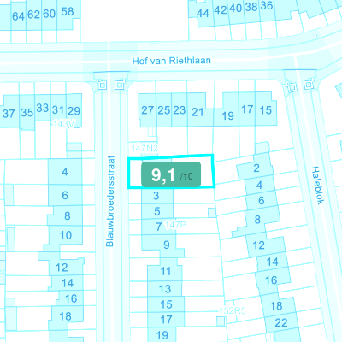
Task: Select the Hof van Riethlaan street label
Action: (x=172, y=61)
